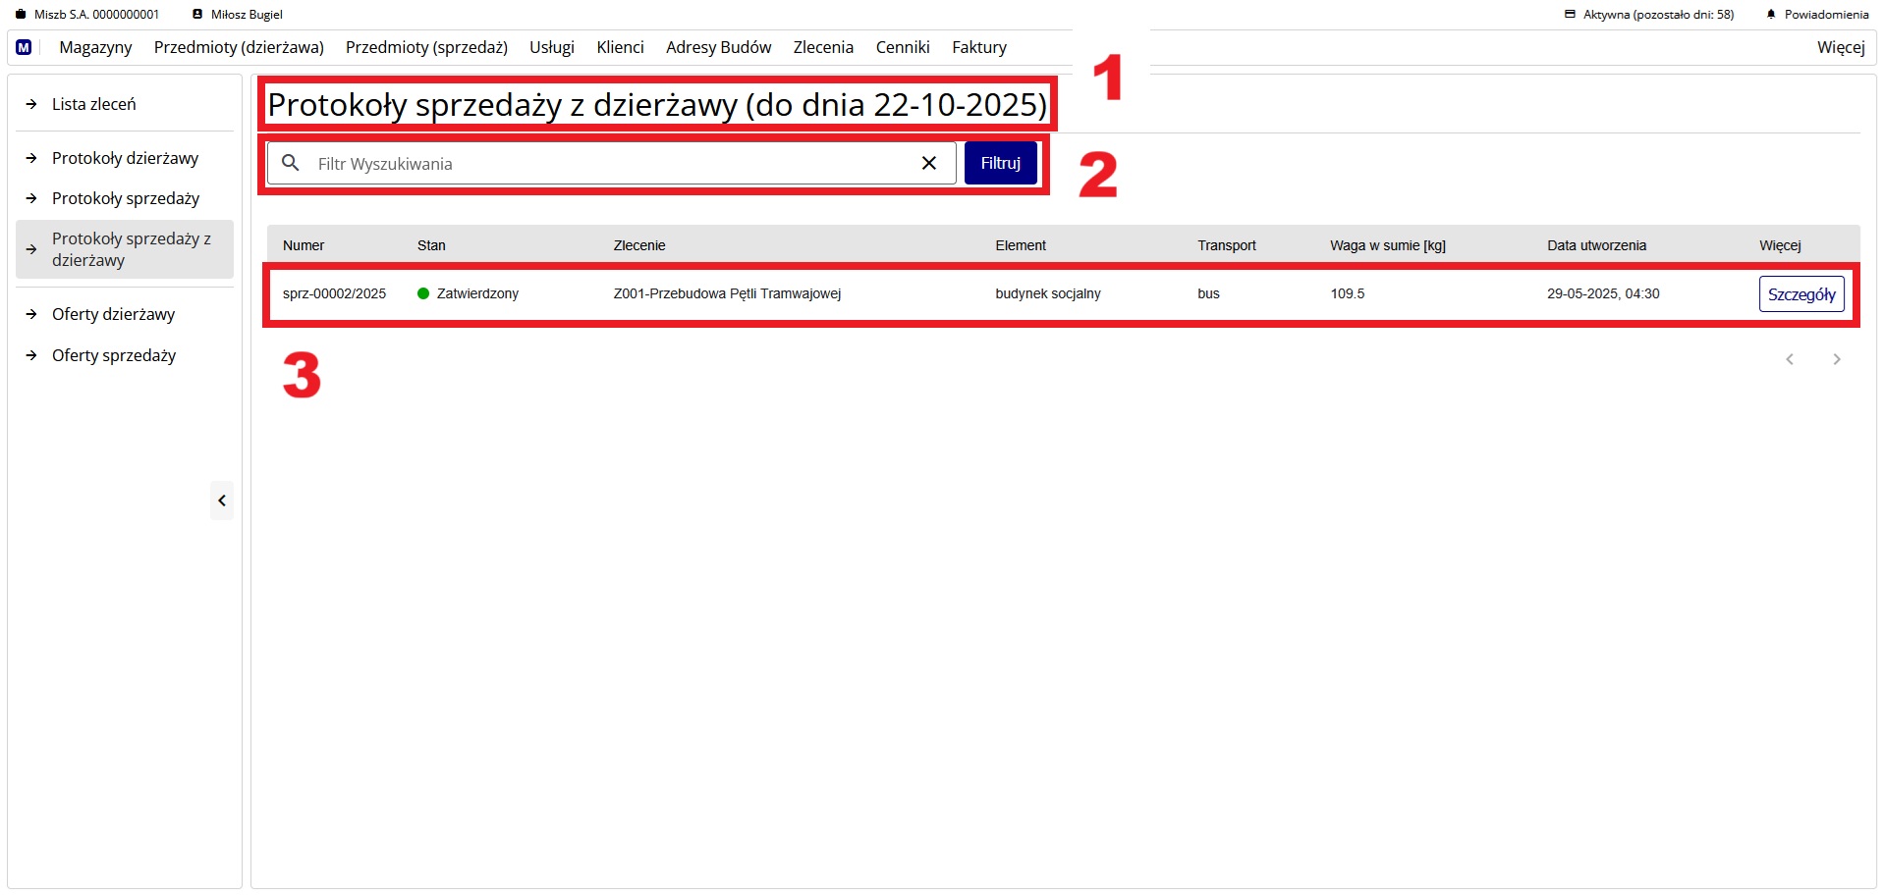Click the blue M logo icon
This screenshot has width=1883, height=896.
tap(24, 47)
